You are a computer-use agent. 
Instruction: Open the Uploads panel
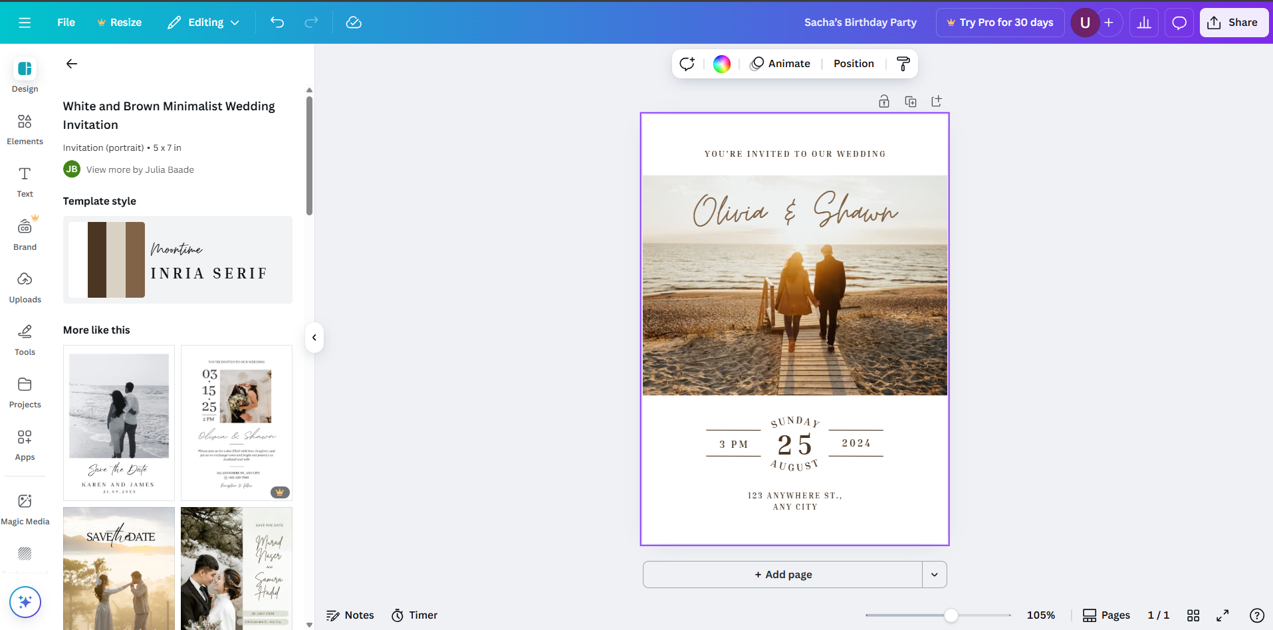tap(25, 286)
